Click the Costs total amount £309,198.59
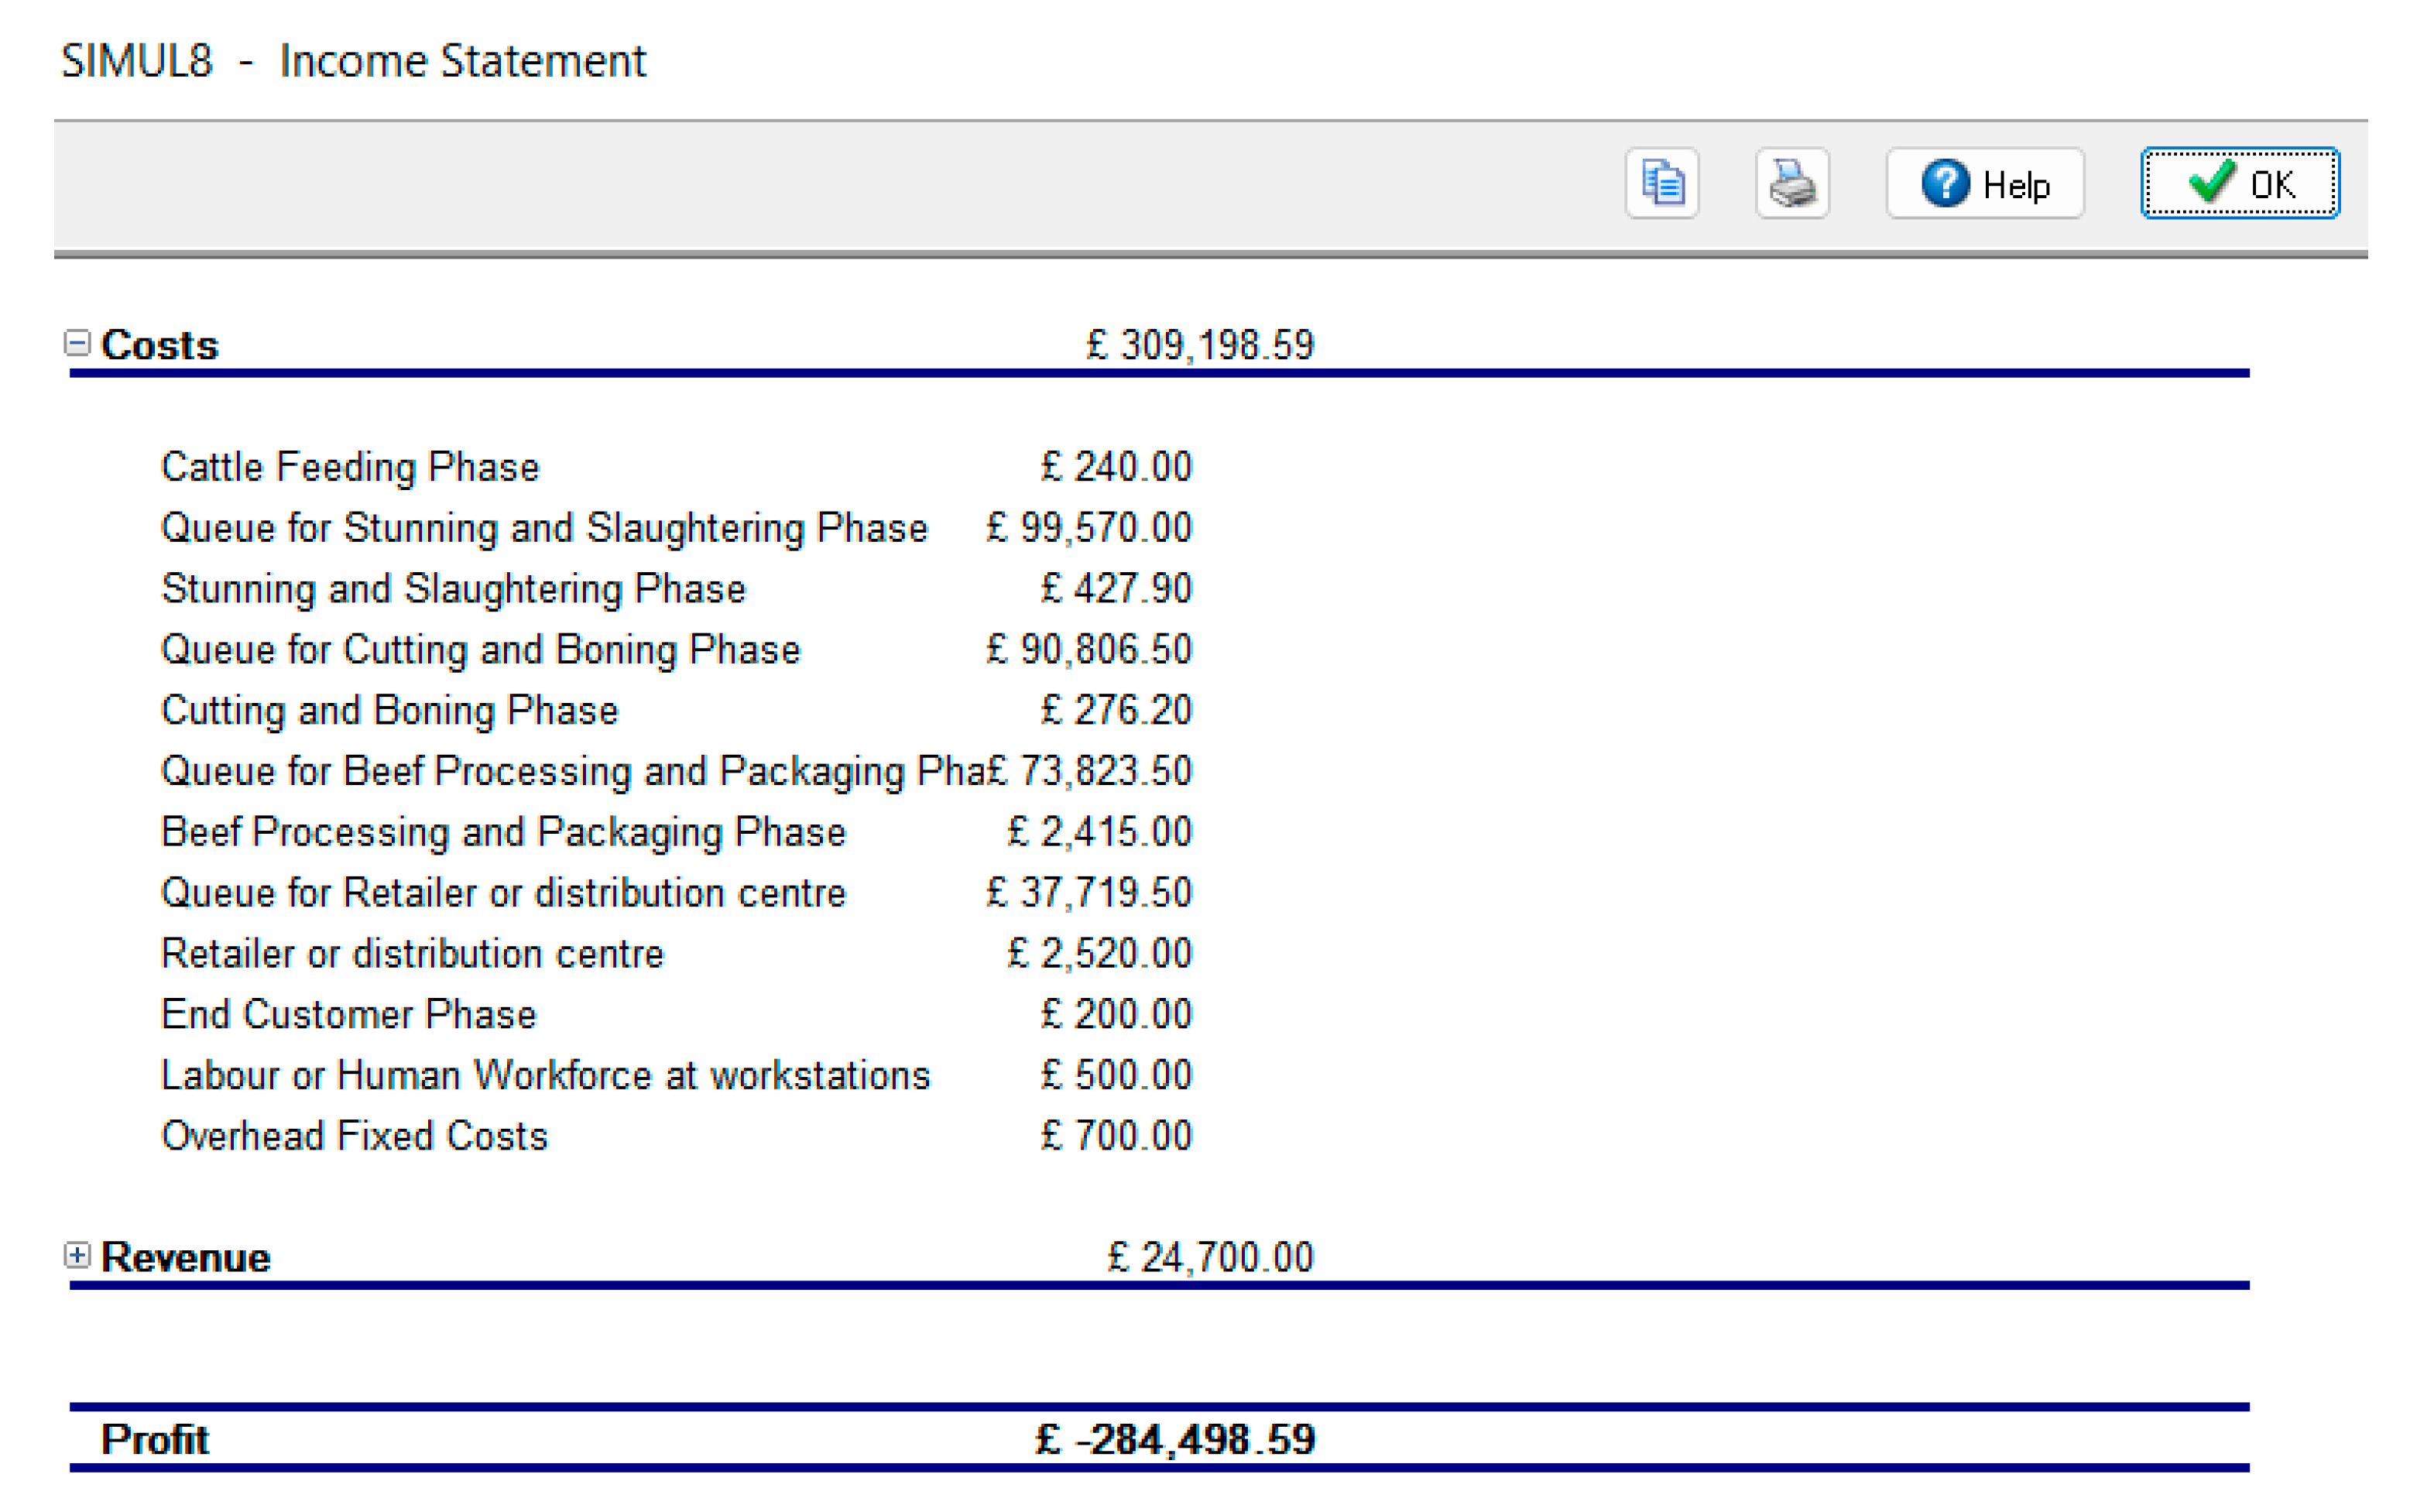2410x1512 pixels. [1199, 345]
